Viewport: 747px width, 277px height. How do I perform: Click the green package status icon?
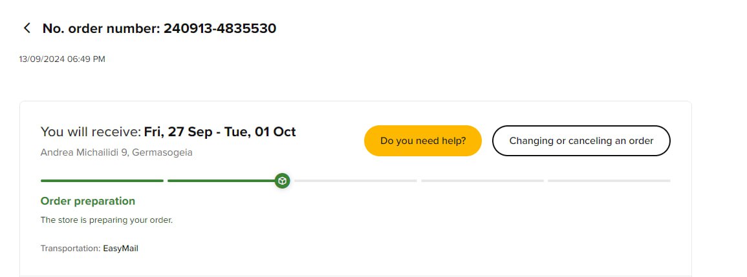click(x=282, y=181)
